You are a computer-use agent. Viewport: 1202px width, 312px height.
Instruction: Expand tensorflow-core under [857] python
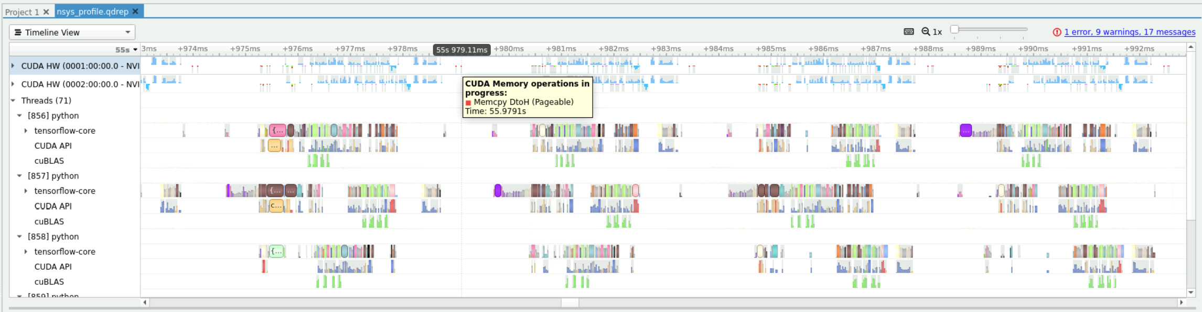click(26, 191)
